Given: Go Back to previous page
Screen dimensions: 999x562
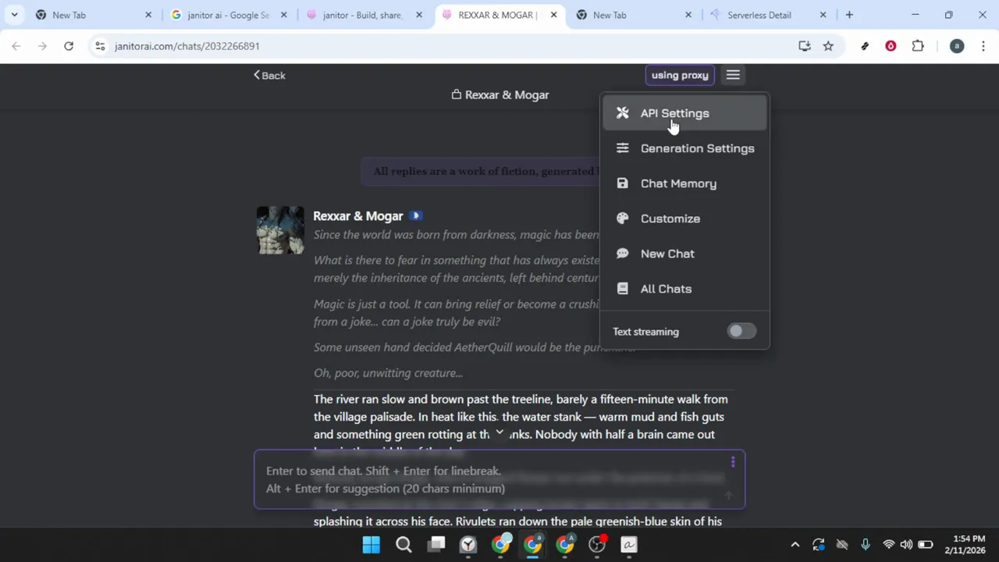Looking at the screenshot, I should pos(269,76).
